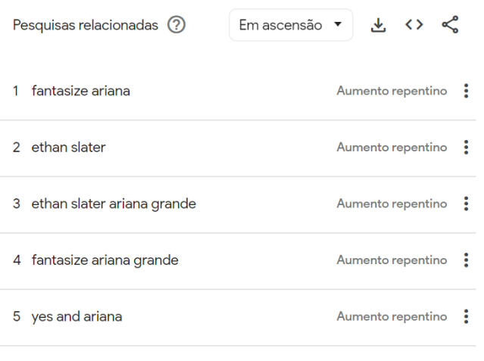Image resolution: width=484 pixels, height=361 pixels.
Task: Open more options for fantasize ariana row
Action: [x=466, y=91]
